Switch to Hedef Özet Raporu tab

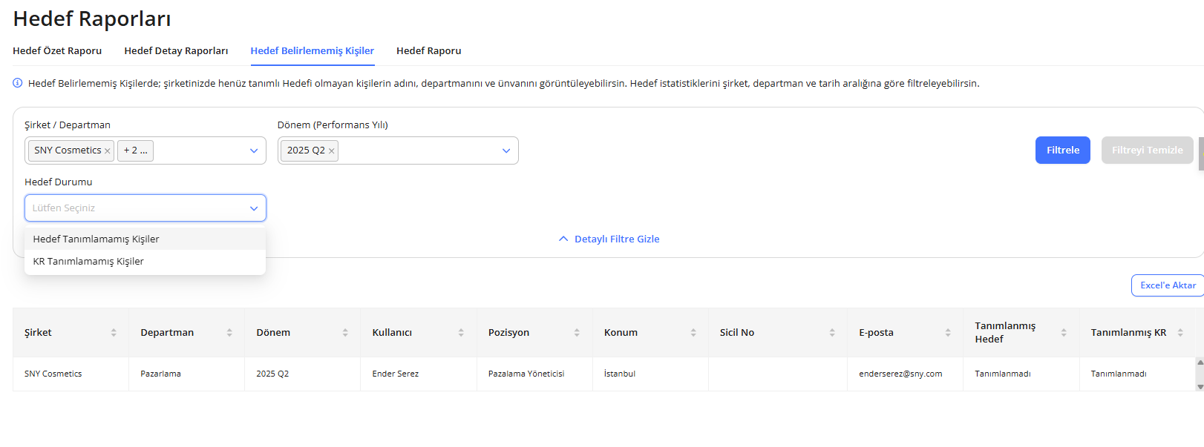point(57,51)
